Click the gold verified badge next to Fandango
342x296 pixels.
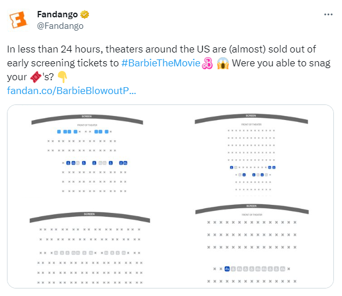click(84, 14)
